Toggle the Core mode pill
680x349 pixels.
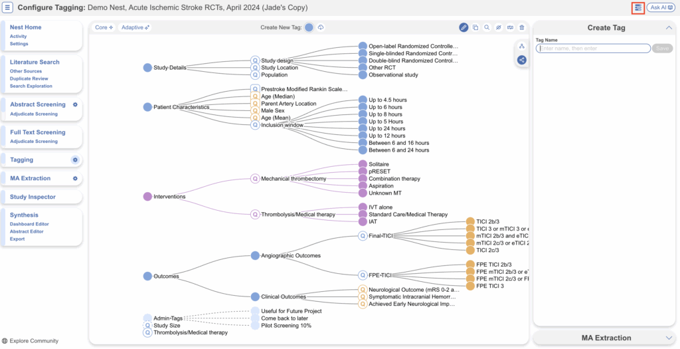click(x=104, y=27)
